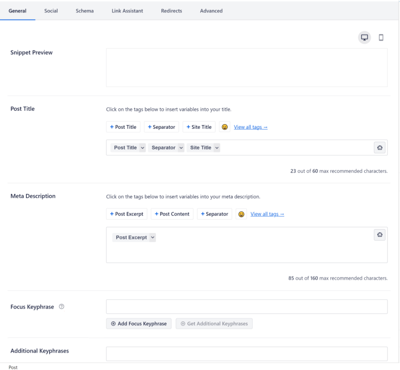Click the Add Focus Keyphrase button
Image resolution: width=400 pixels, height=370 pixels.
(x=138, y=323)
